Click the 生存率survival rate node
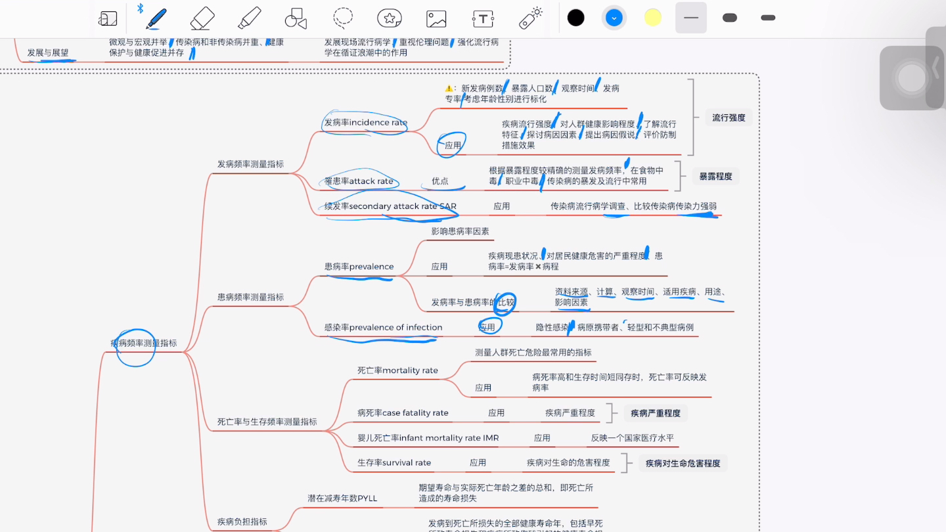 (394, 463)
